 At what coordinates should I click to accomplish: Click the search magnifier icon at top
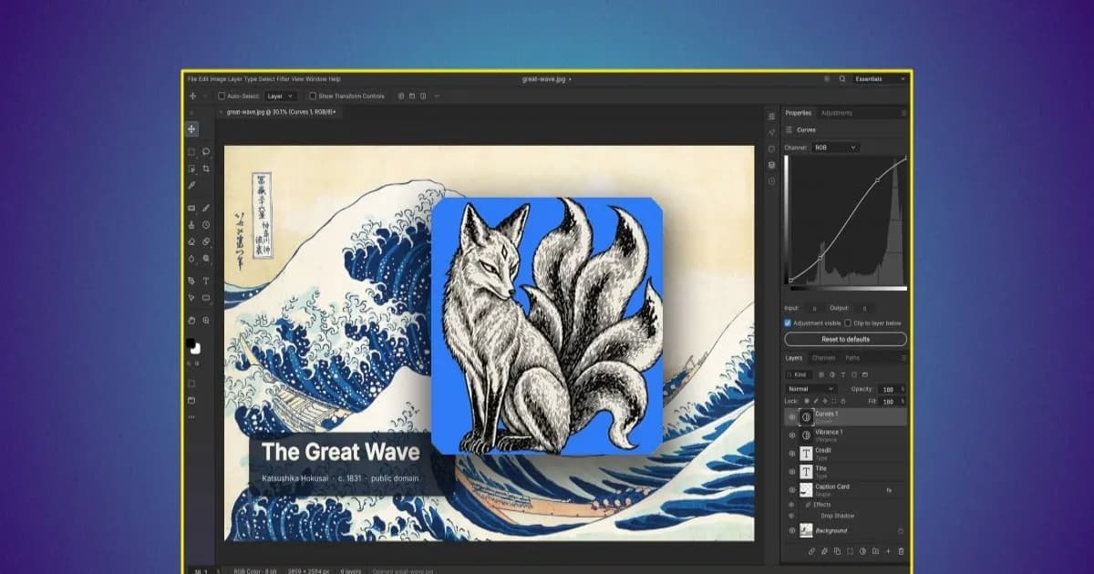(x=842, y=79)
